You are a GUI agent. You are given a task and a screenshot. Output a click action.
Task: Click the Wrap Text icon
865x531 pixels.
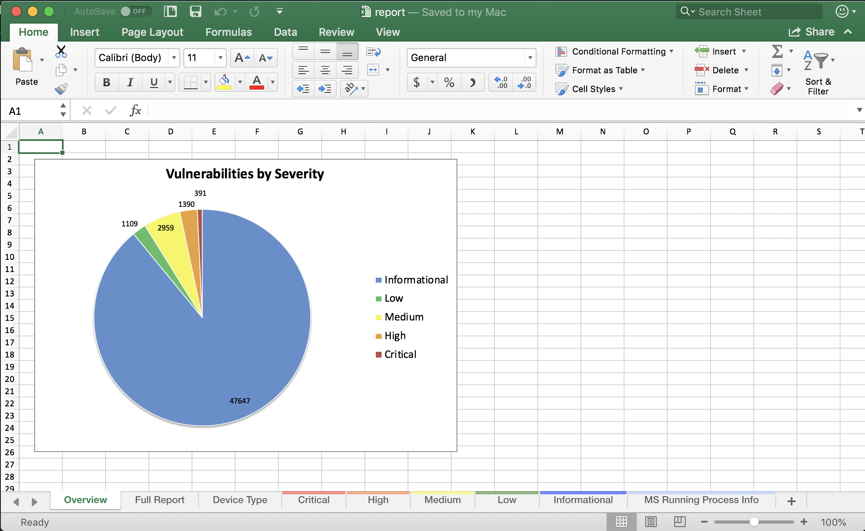click(x=373, y=52)
